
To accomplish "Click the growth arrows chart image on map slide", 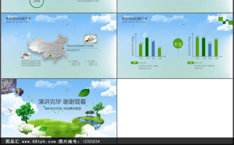I will 91,39.
